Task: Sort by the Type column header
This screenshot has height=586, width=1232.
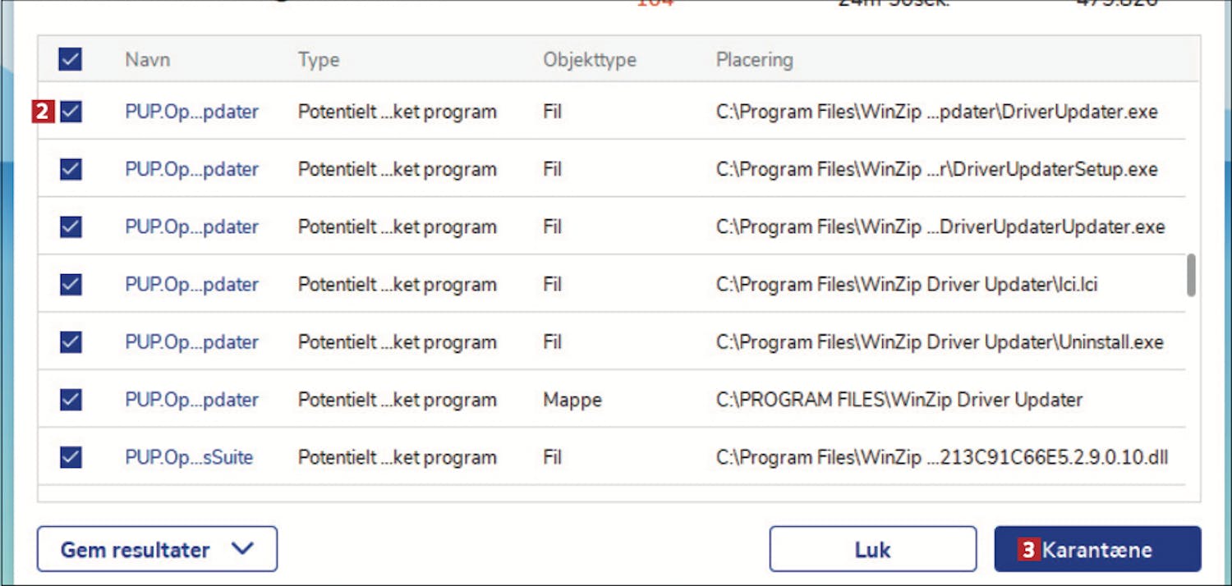Action: [x=319, y=60]
